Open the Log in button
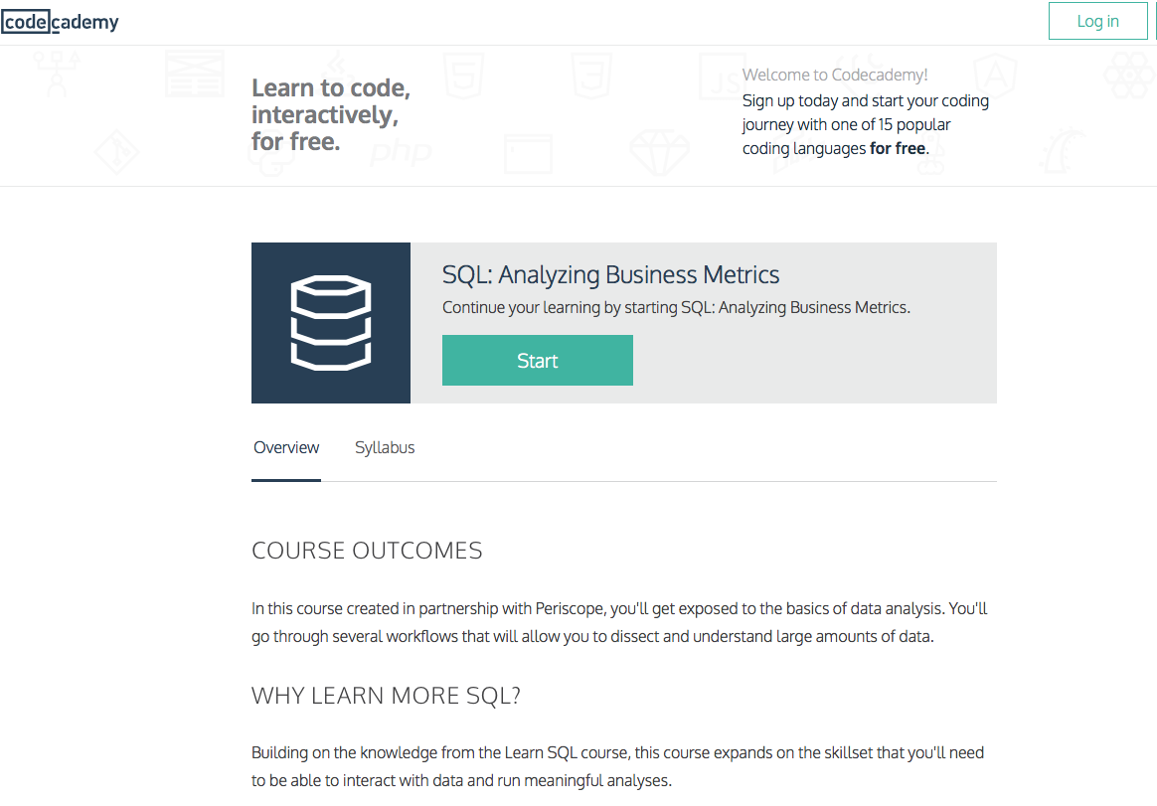The width and height of the screenshot is (1157, 806). coord(1098,22)
